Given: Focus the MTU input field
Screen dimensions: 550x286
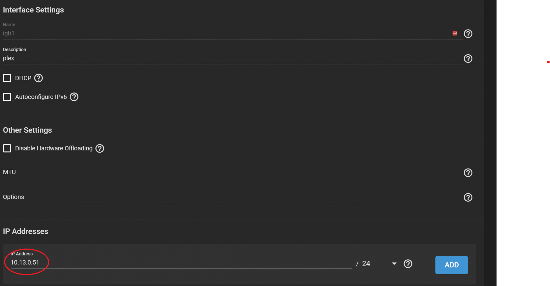Looking at the screenshot, I should click(x=233, y=172).
